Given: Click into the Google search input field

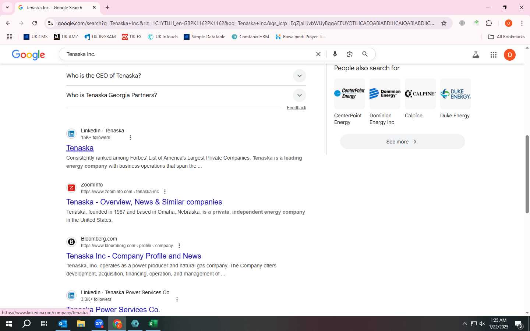Looking at the screenshot, I should (x=188, y=54).
